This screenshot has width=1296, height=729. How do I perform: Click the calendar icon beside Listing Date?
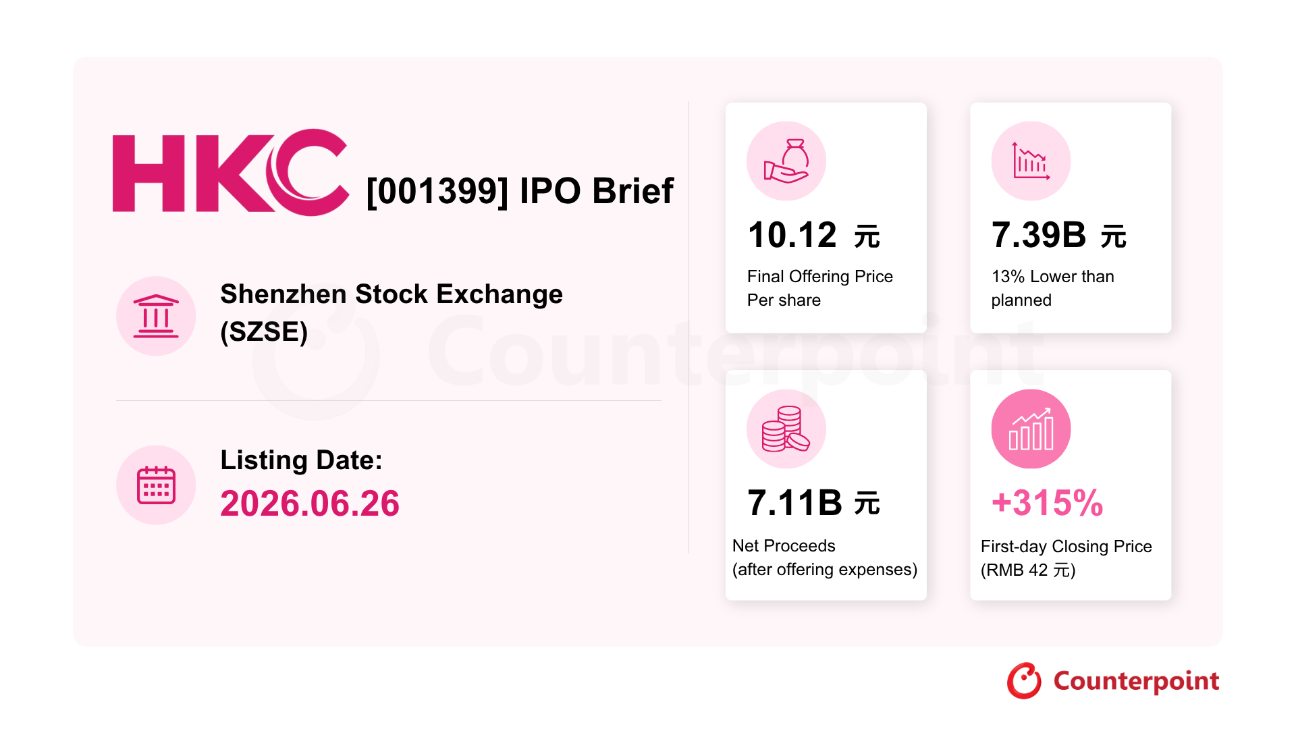click(156, 485)
